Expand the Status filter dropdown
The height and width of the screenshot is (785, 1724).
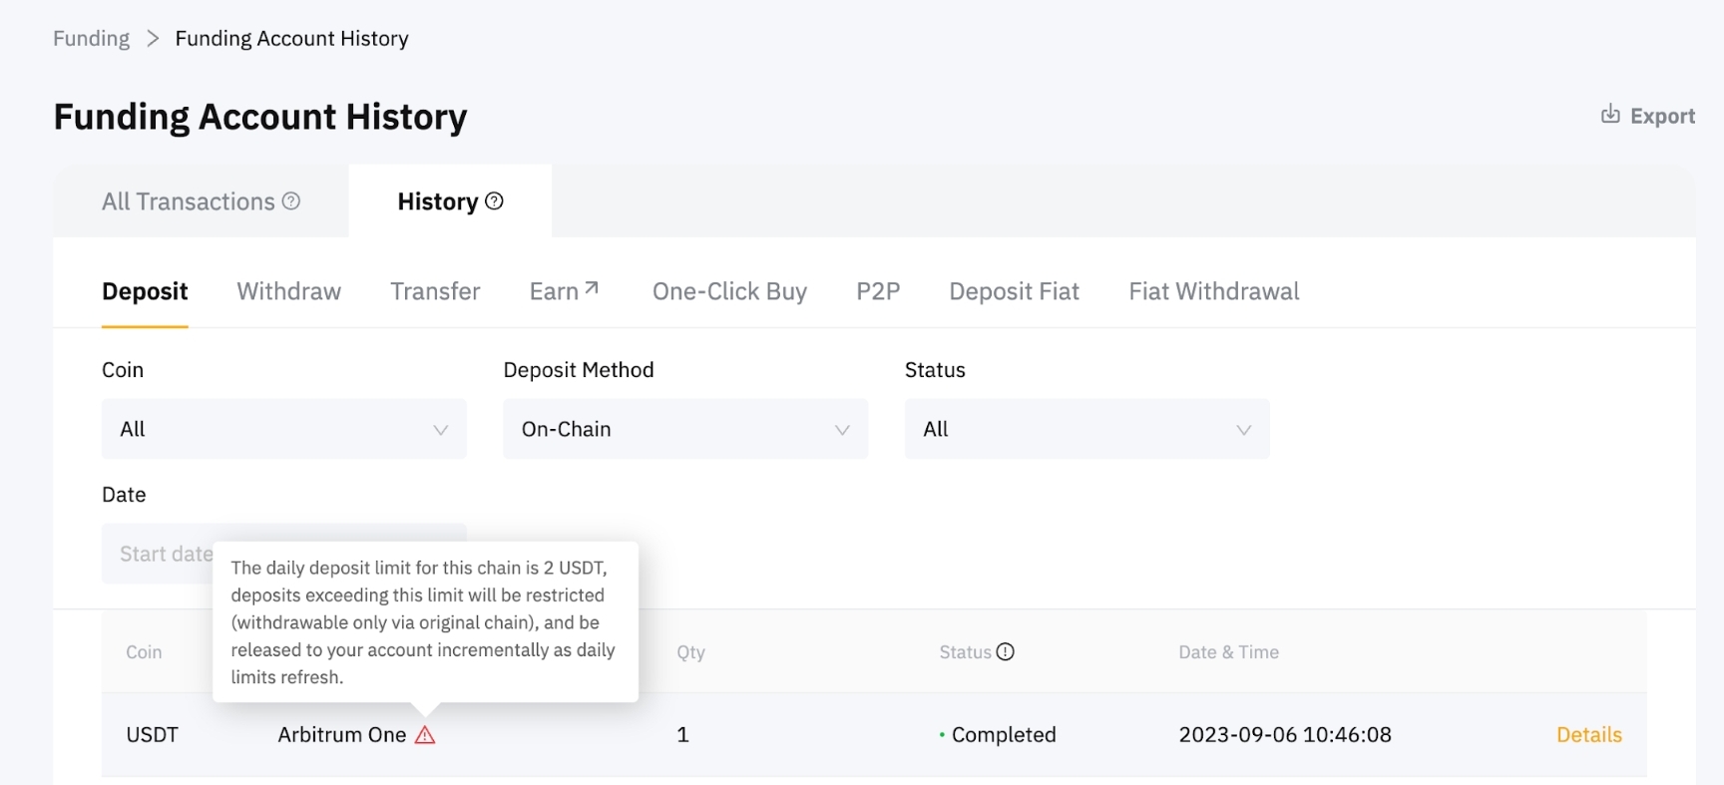tap(1086, 429)
